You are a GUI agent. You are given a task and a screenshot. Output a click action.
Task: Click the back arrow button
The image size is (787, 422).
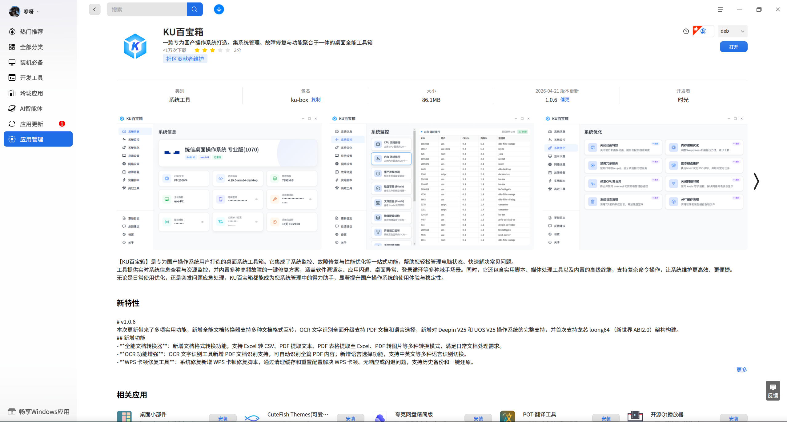click(x=94, y=10)
